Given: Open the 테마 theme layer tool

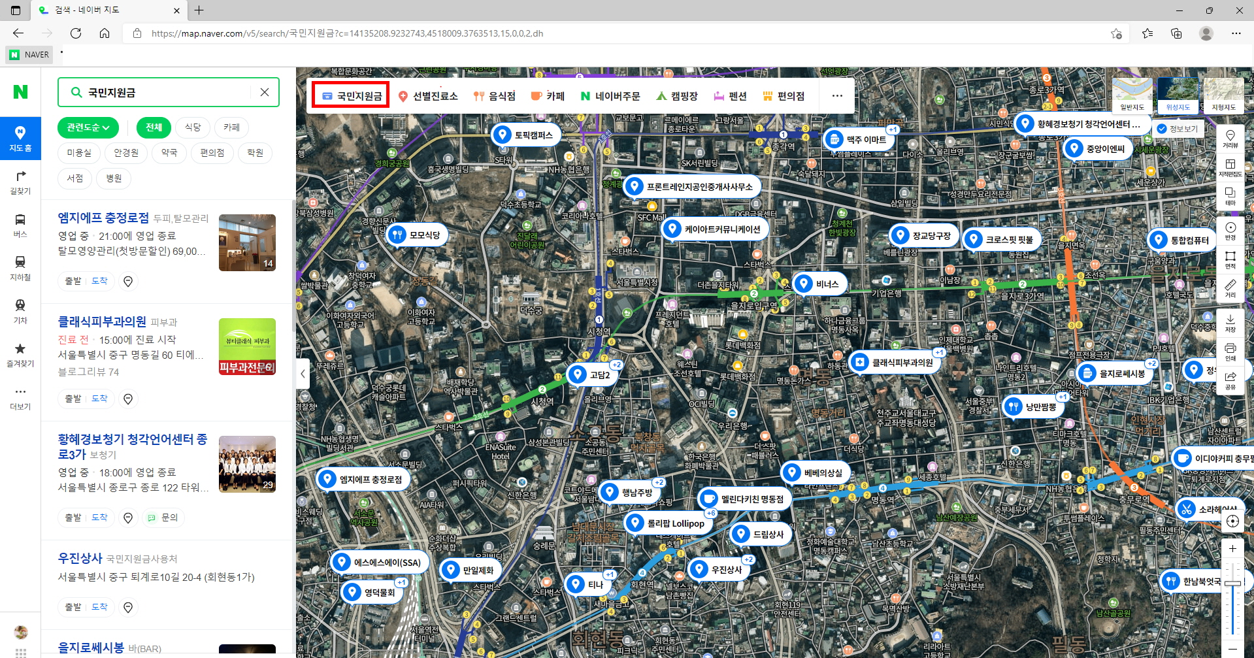Looking at the screenshot, I should click(x=1230, y=196).
